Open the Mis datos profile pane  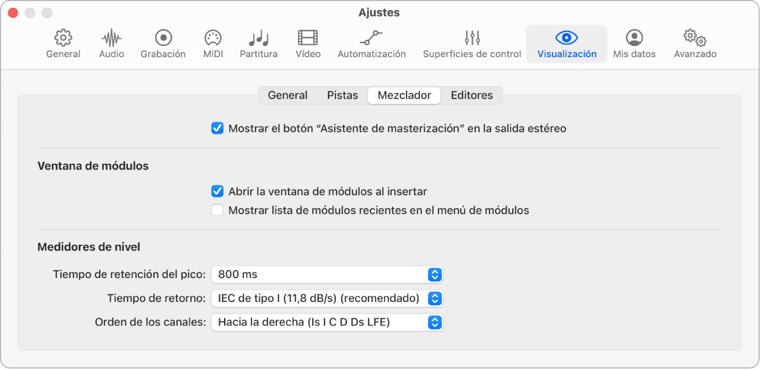[x=634, y=44]
